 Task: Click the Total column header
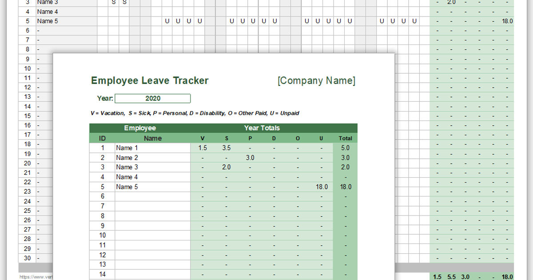[345, 138]
